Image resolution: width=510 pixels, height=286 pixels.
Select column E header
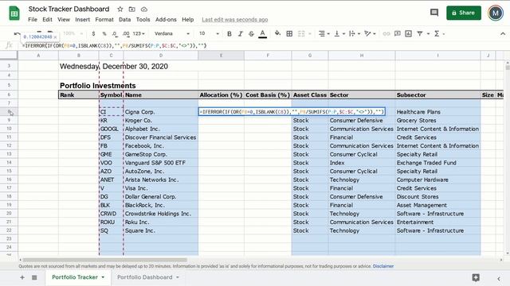tap(222, 56)
